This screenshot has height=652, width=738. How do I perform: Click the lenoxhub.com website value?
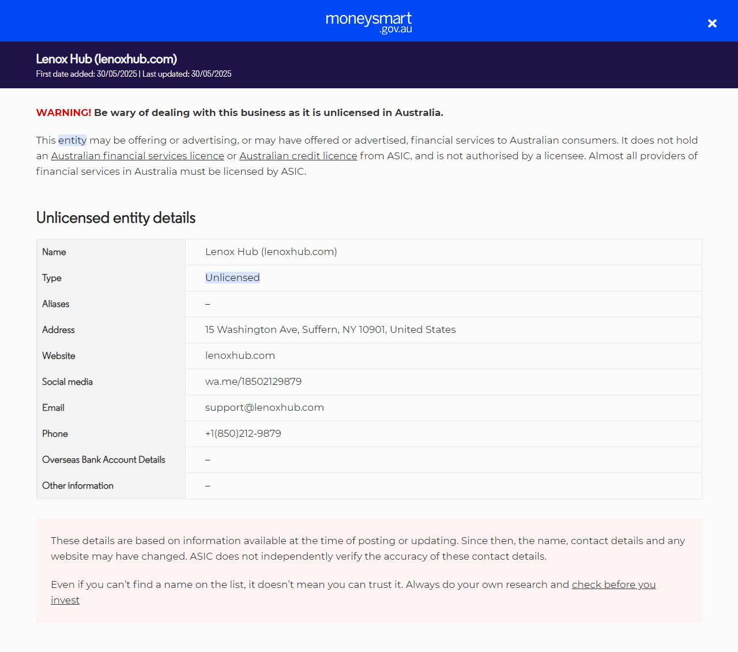(x=240, y=355)
